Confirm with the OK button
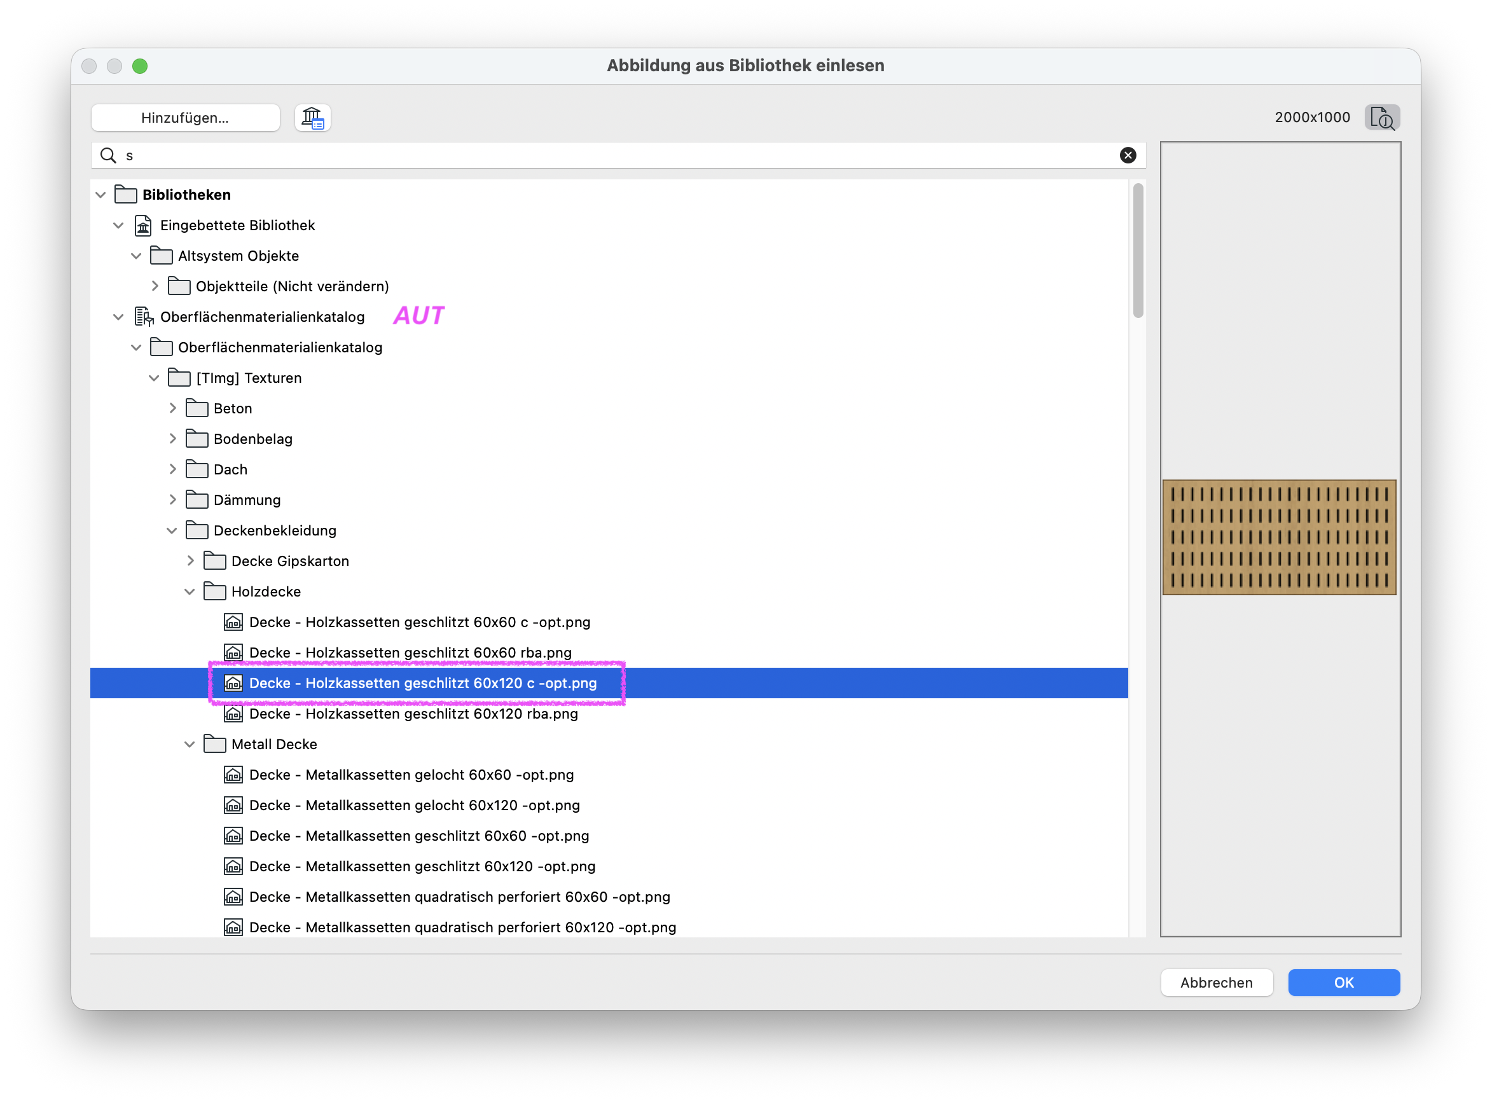1492x1104 pixels. click(1343, 983)
